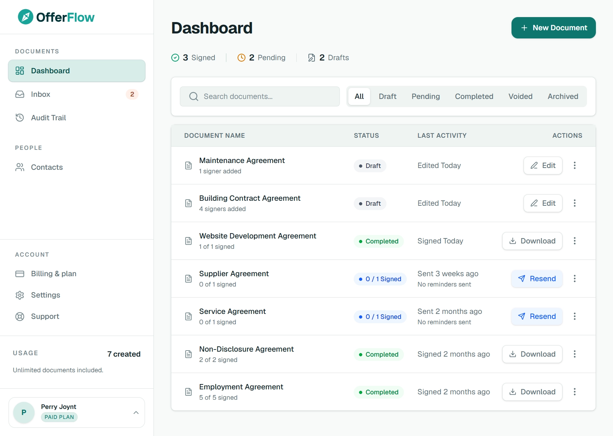This screenshot has width=613, height=436.
Task: Open more options for Building Contract Agreement
Action: click(575, 203)
